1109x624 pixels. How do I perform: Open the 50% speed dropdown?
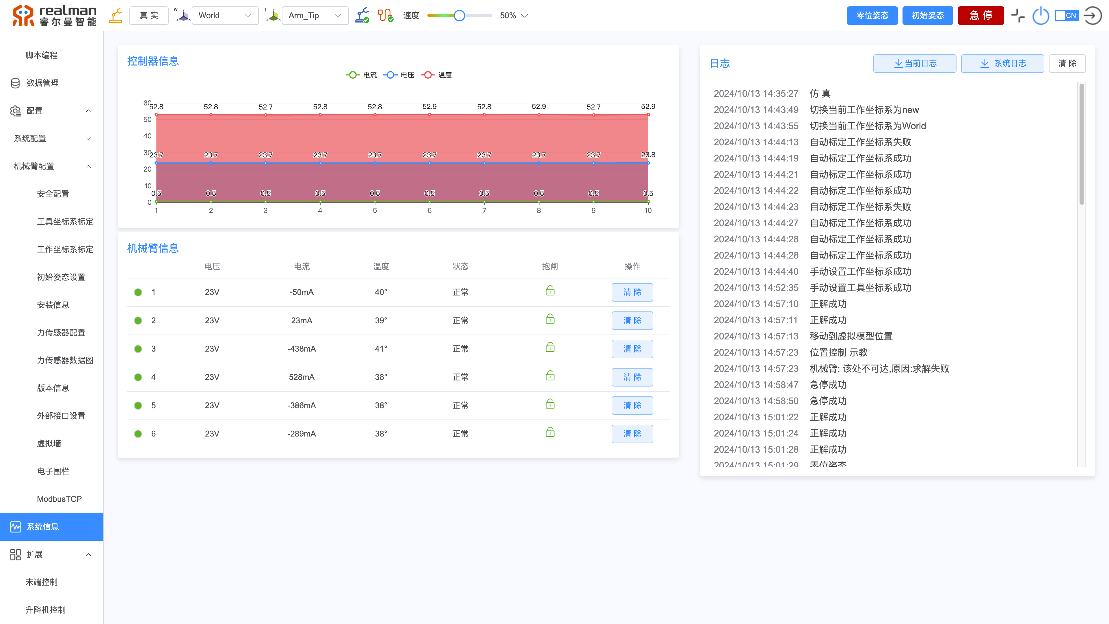click(513, 16)
